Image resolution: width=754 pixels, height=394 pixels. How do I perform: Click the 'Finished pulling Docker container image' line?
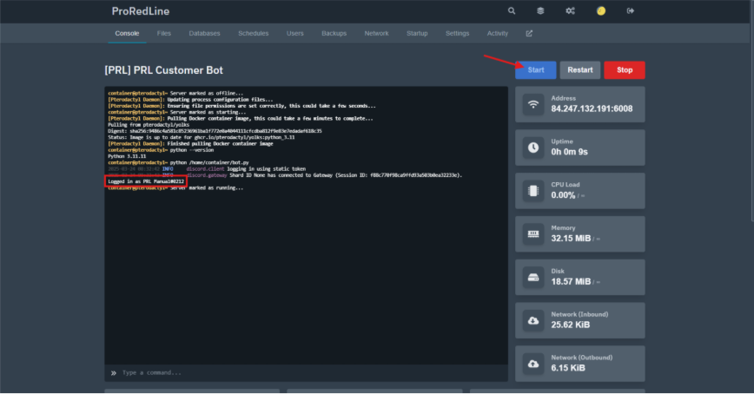point(190,144)
